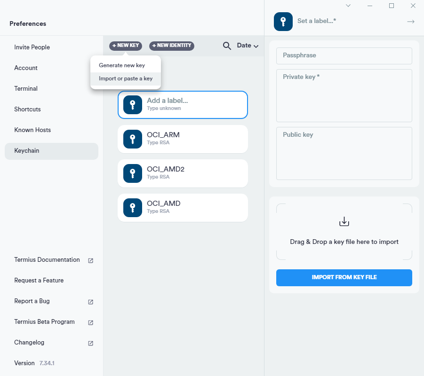Maximize the window
Screen dimensions: 424x376
coord(391,6)
